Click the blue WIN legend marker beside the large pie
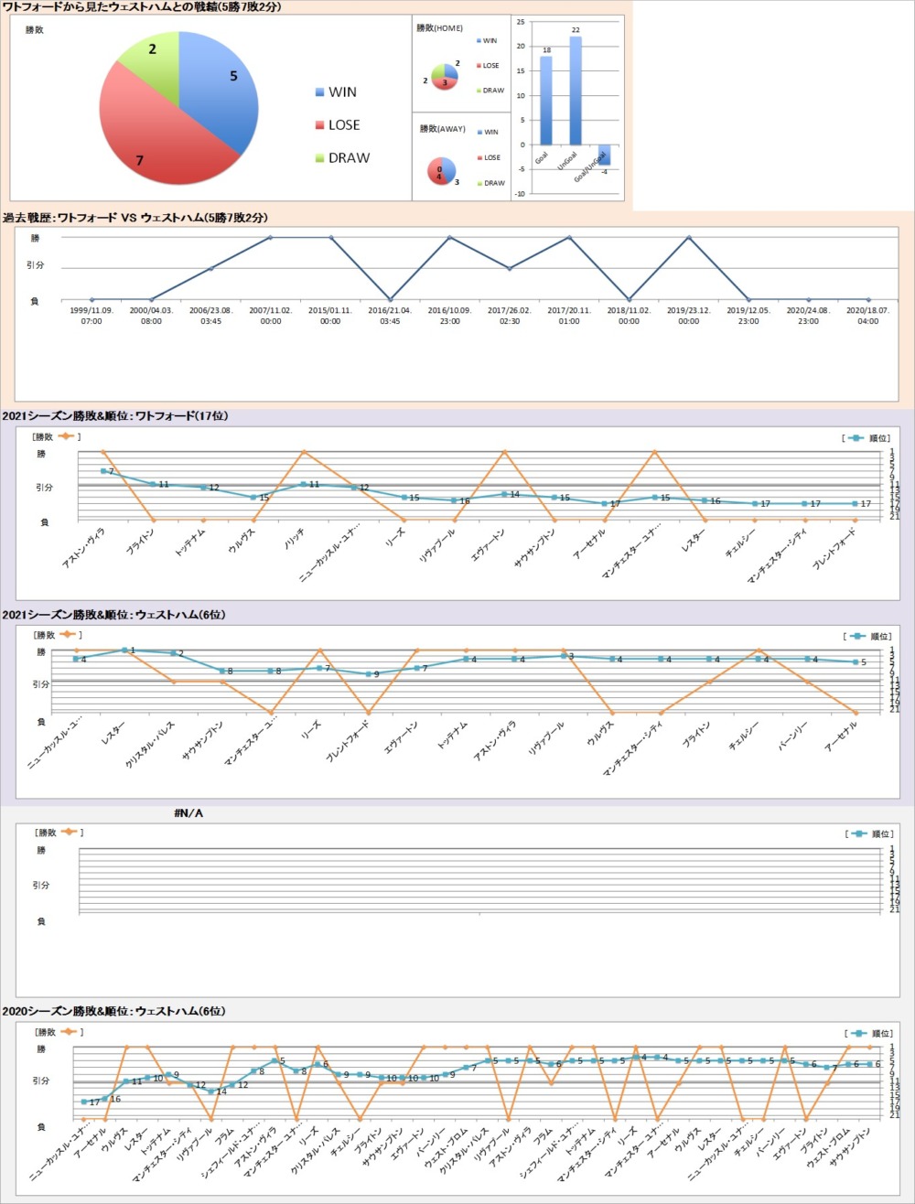 click(x=318, y=92)
